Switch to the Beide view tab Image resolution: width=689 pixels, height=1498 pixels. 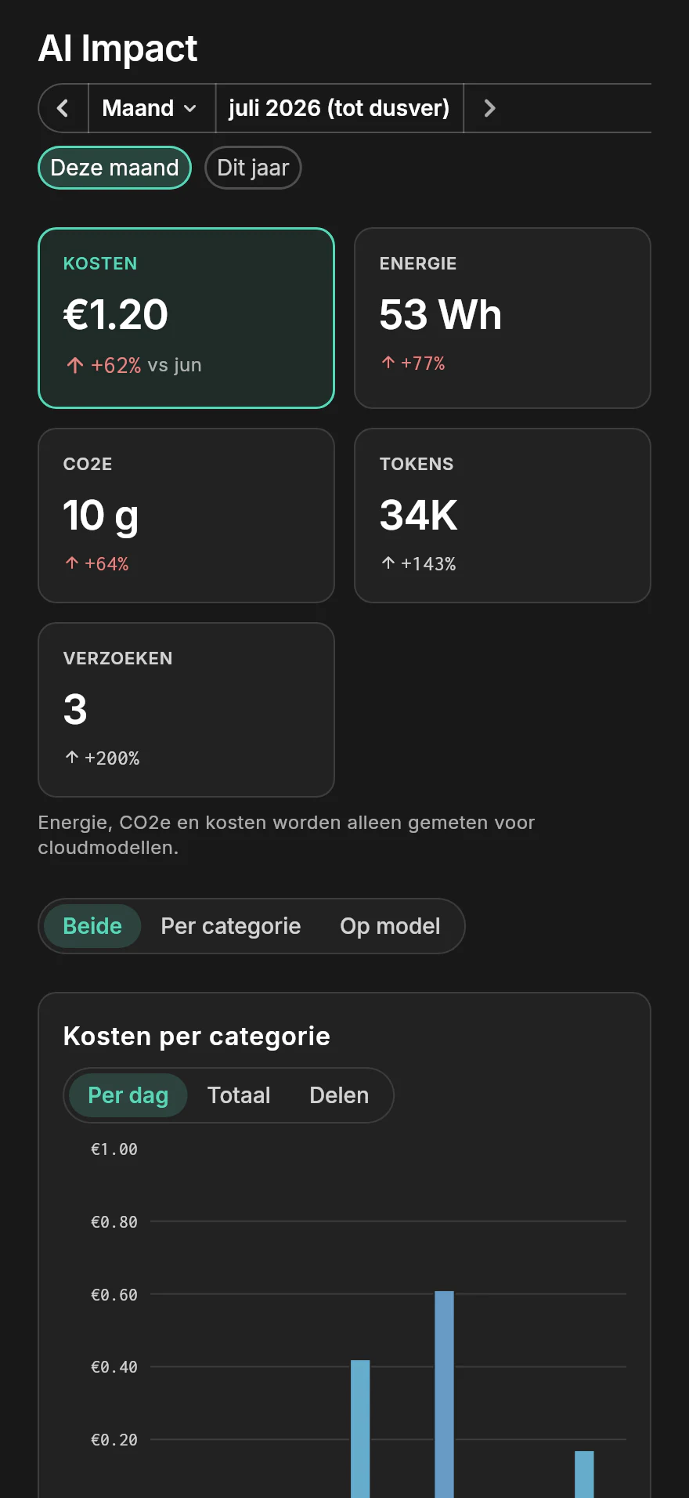pyautogui.click(x=92, y=926)
